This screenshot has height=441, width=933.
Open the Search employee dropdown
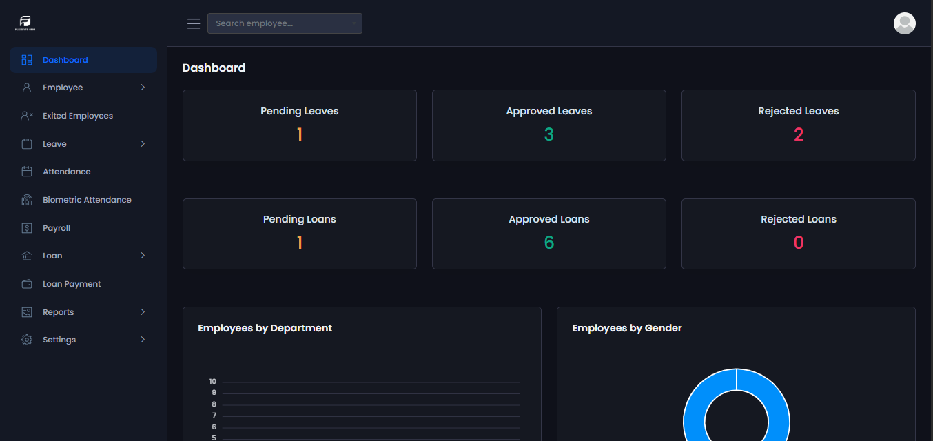pos(285,23)
